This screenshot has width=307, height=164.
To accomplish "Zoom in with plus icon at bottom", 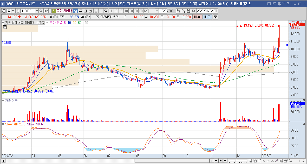I will click(x=299, y=161).
